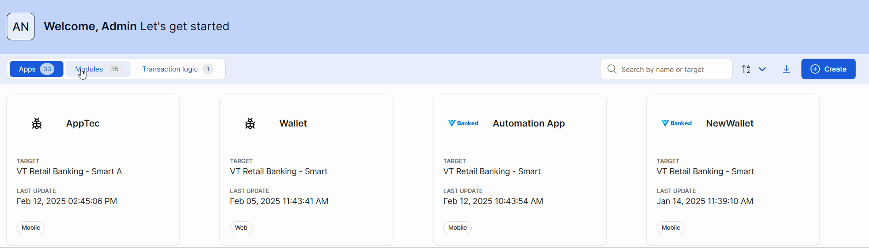Select the Apps tab
The image size is (869, 248).
click(x=36, y=69)
